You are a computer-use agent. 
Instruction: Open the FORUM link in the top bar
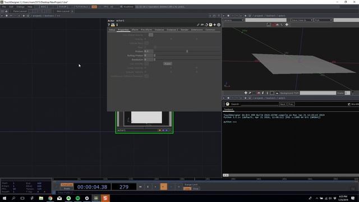click(62, 7)
